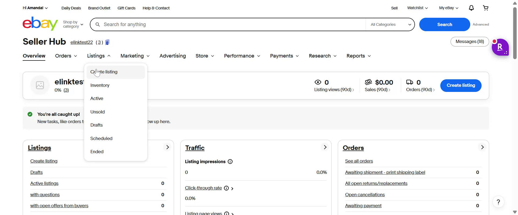Screen dimensions: 518x215
Task: Open Awaiting shipment - print shipping label
Action: pos(385,173)
